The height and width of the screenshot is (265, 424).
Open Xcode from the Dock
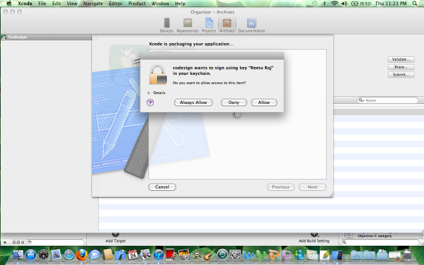pos(120,254)
